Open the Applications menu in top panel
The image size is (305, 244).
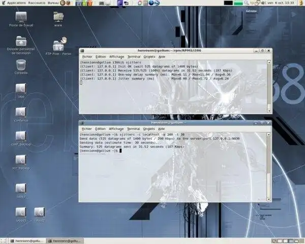(16, 3)
